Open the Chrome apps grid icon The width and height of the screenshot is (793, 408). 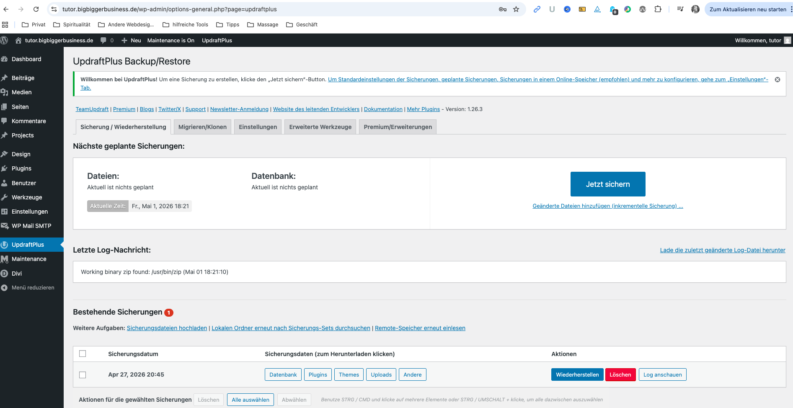coord(5,25)
